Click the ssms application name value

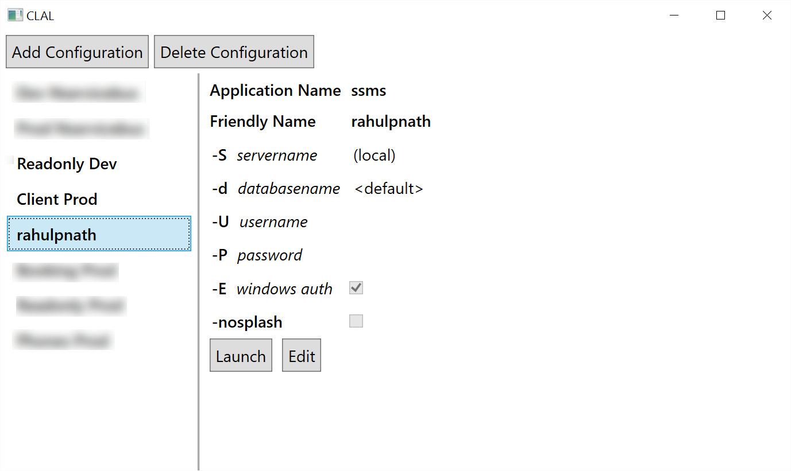(x=369, y=91)
